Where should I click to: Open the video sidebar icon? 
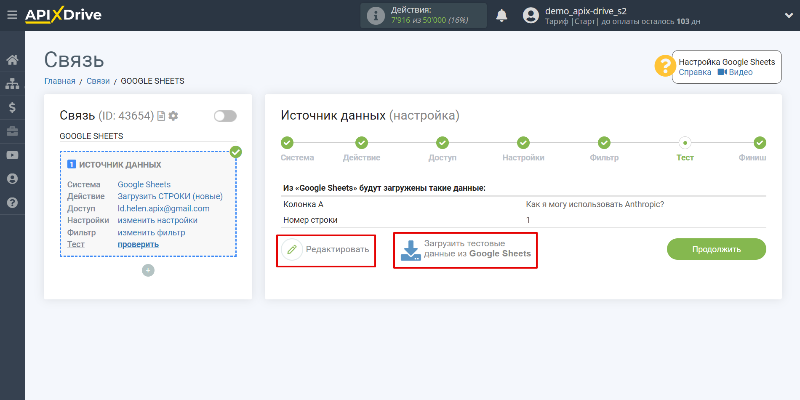click(12, 155)
